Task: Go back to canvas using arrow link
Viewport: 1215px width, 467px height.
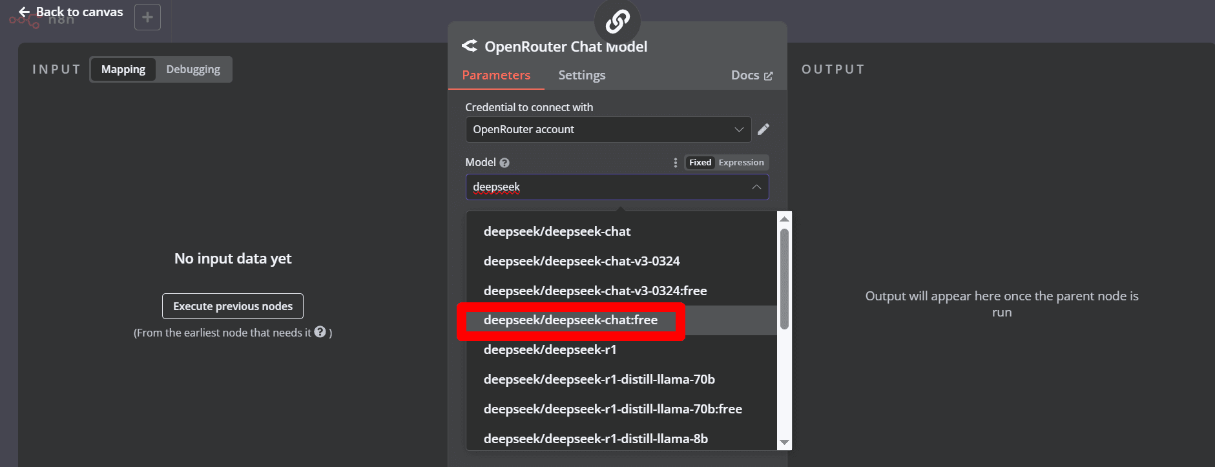Action: [70, 12]
